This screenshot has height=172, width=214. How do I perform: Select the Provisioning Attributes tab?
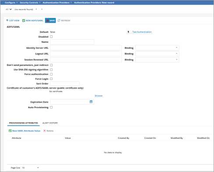point(24,123)
